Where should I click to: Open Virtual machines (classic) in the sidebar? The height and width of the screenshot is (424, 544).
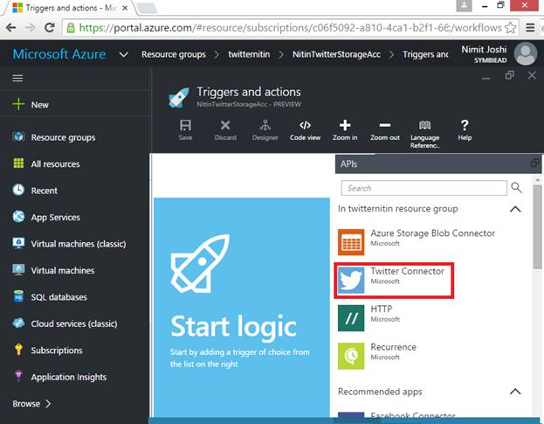(79, 244)
